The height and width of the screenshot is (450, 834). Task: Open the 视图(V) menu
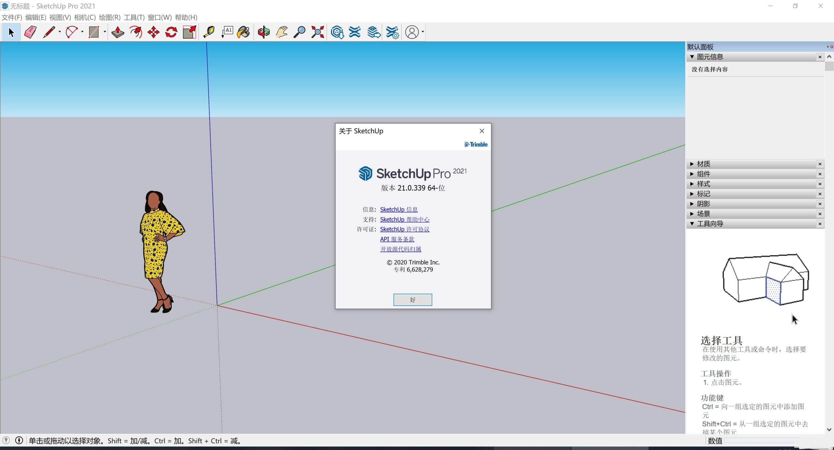pyautogui.click(x=60, y=18)
